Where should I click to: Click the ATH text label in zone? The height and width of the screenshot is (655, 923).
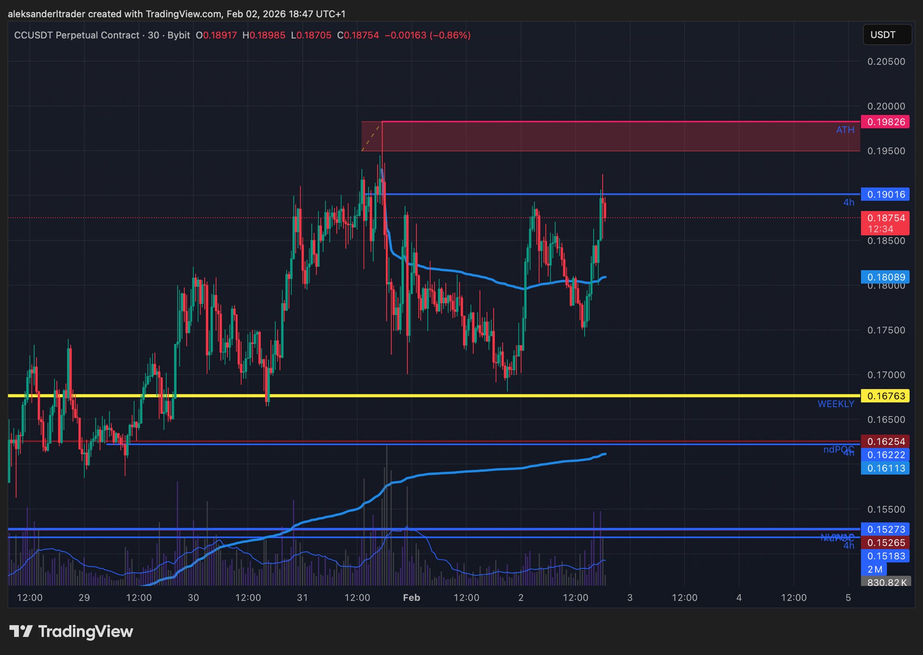pyautogui.click(x=845, y=130)
